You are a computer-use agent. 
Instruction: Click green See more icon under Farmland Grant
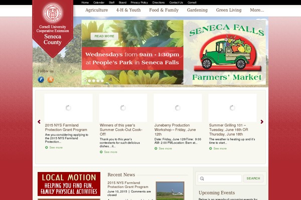[47, 147]
